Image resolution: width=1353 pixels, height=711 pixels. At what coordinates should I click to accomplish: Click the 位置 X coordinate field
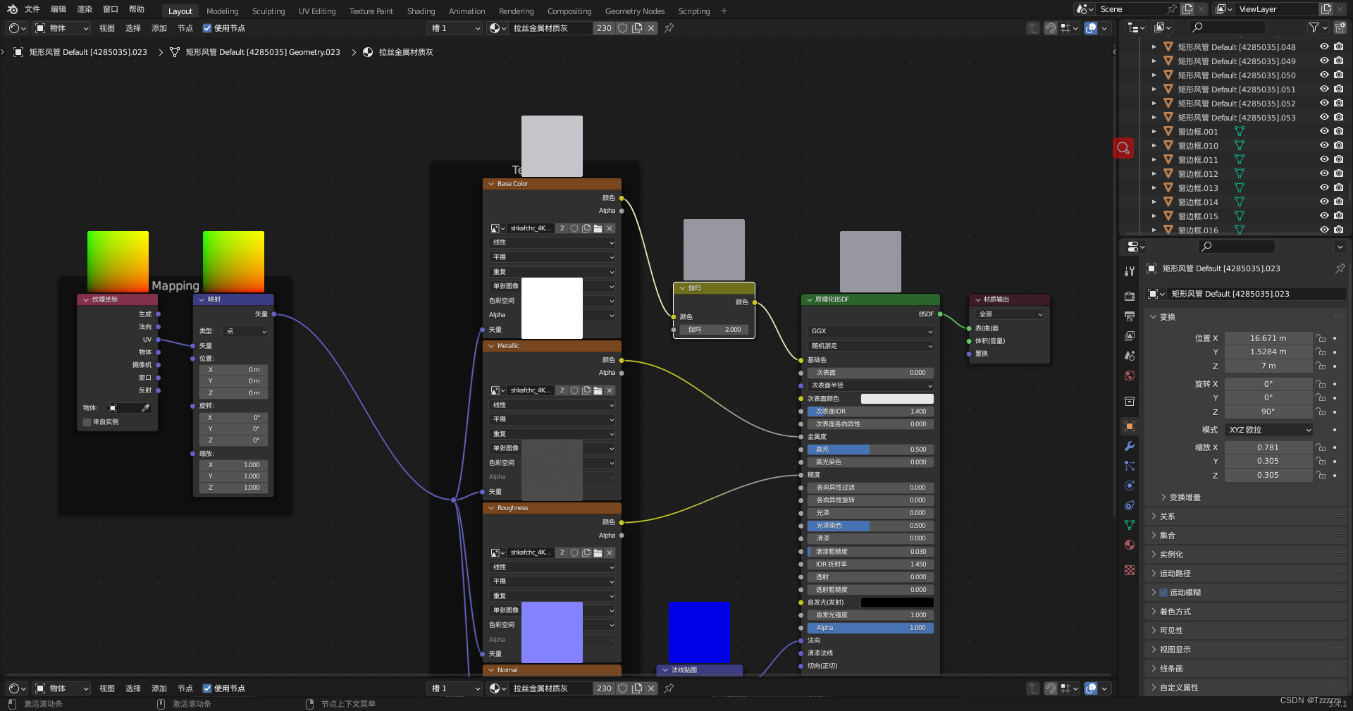(1268, 338)
